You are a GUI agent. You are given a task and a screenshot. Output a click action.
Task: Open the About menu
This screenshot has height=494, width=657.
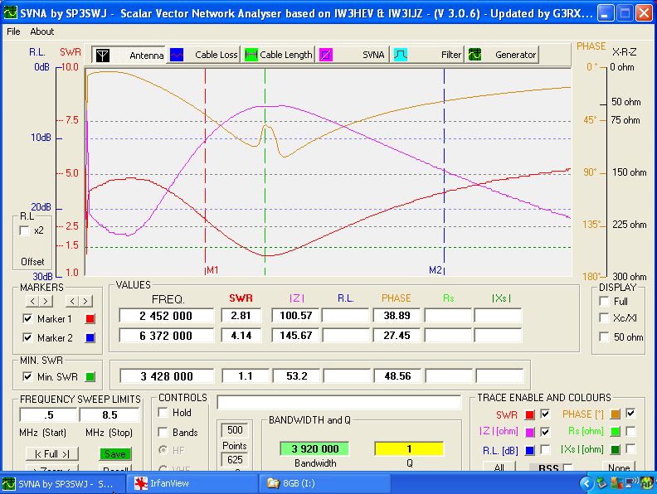pos(41,31)
